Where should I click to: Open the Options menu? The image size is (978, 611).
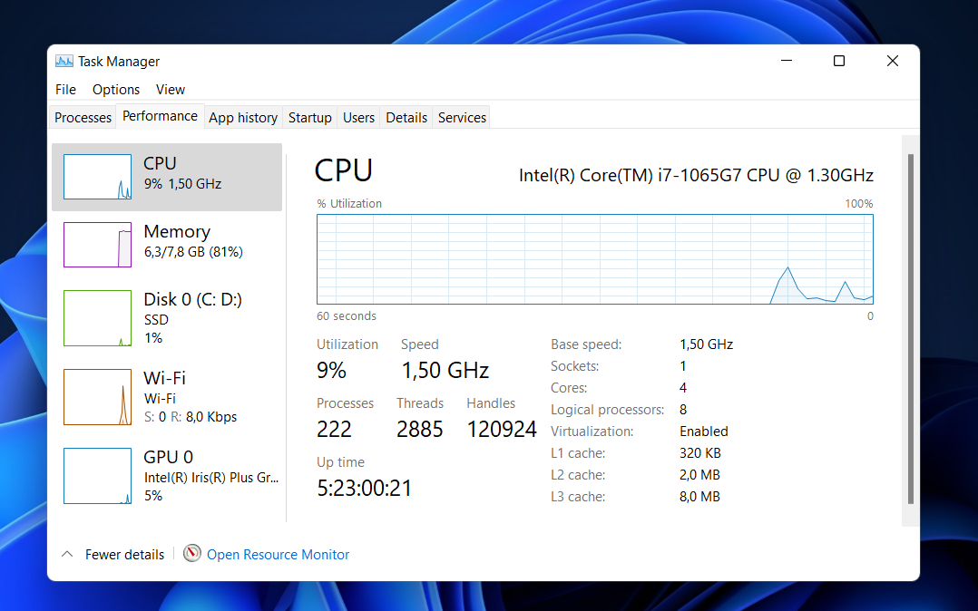point(116,89)
